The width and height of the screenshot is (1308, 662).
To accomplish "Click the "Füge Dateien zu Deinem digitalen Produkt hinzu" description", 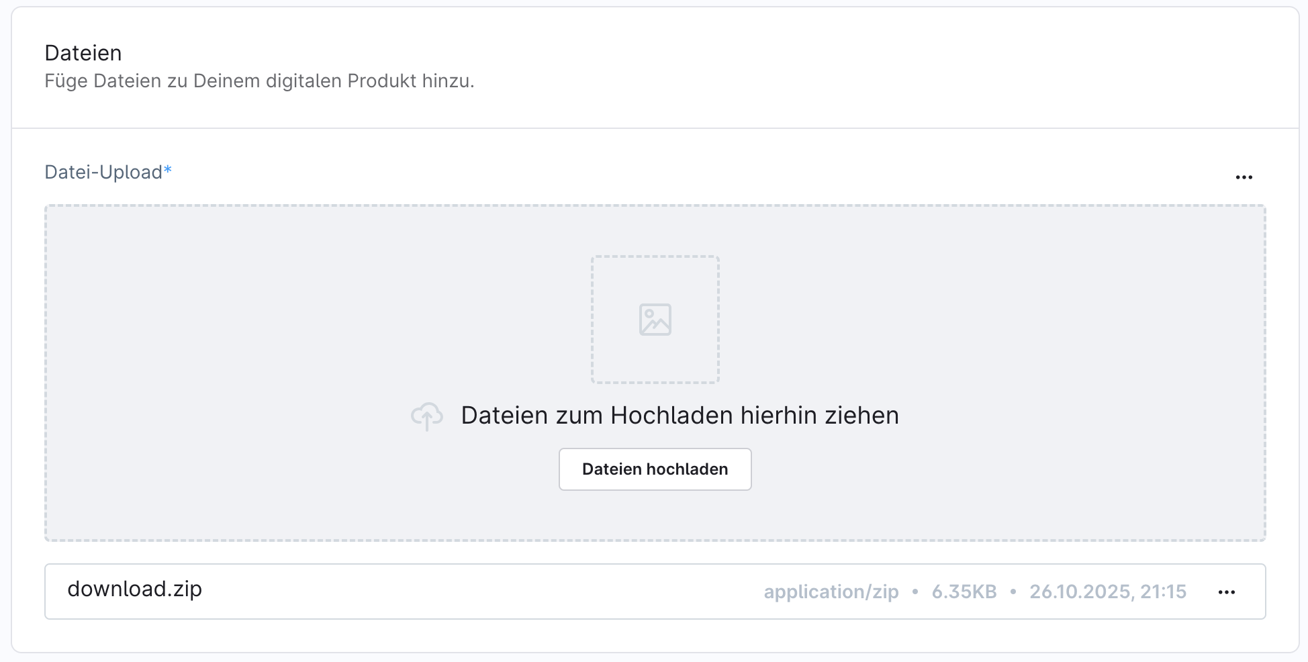I will [259, 81].
